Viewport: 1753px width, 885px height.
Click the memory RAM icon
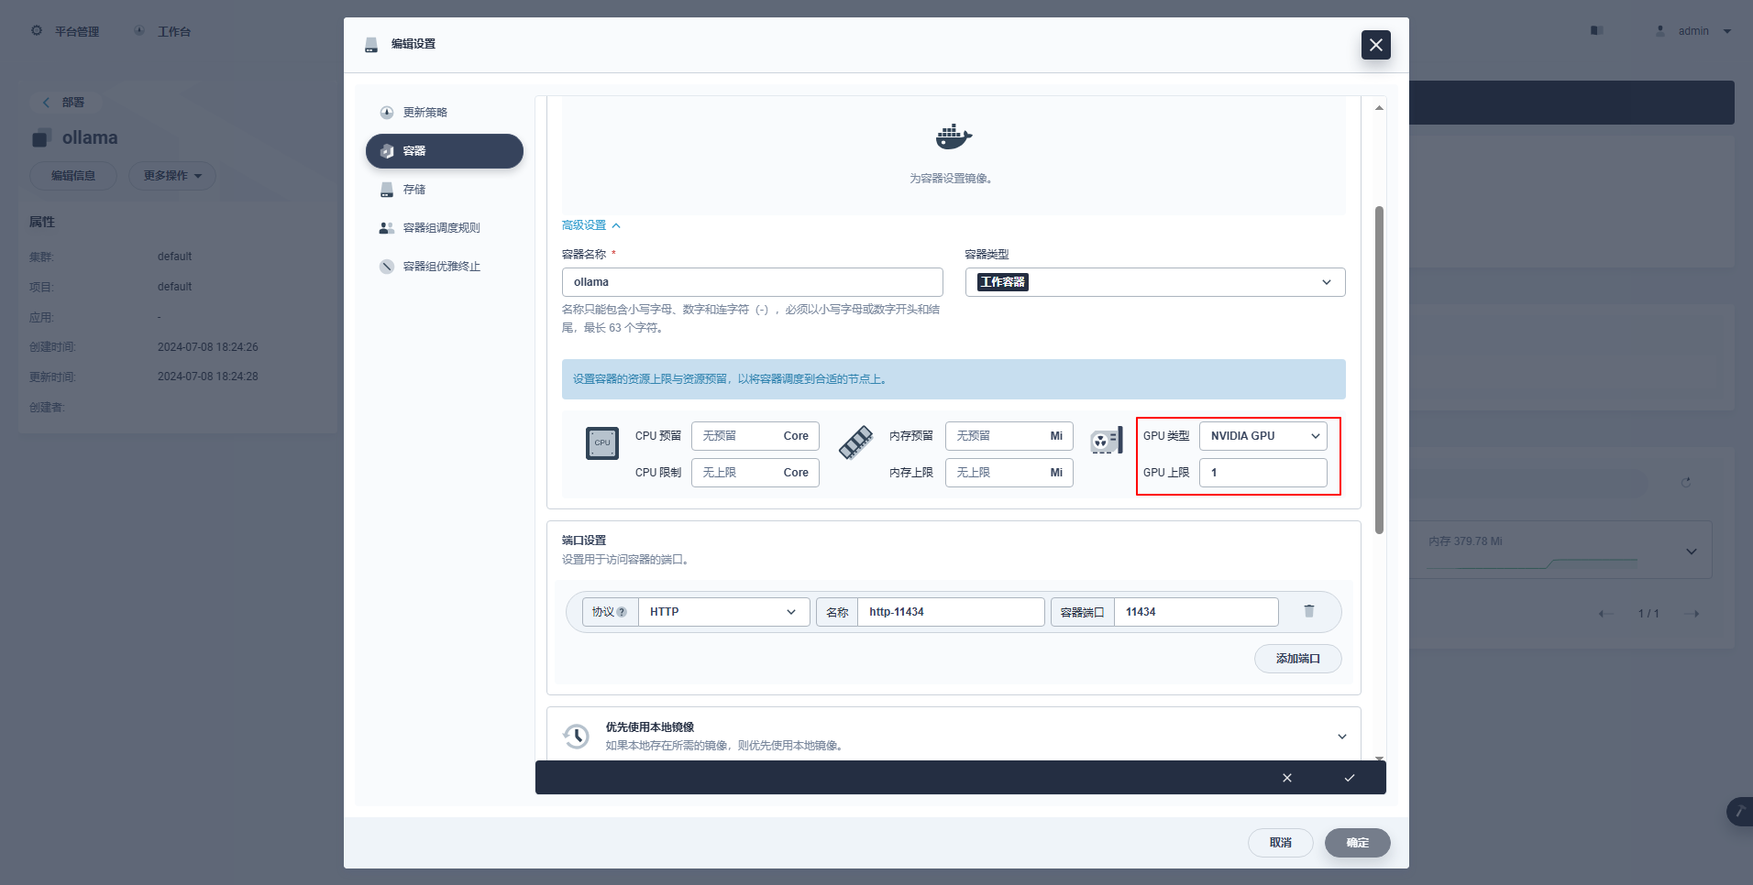click(x=855, y=442)
